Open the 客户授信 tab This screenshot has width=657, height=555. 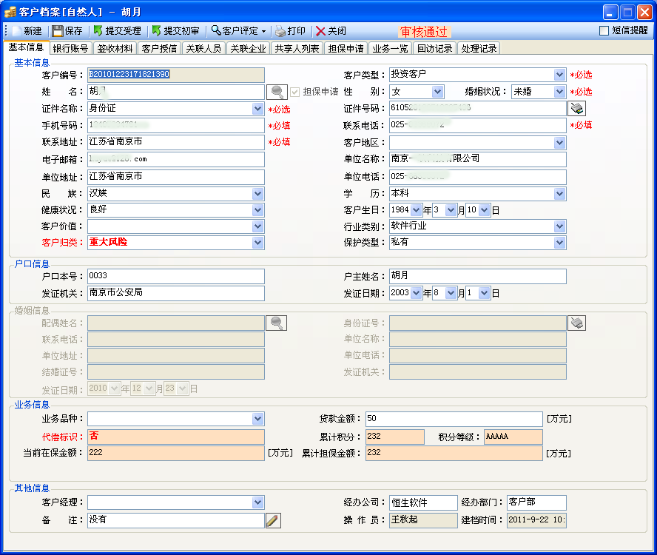[159, 49]
